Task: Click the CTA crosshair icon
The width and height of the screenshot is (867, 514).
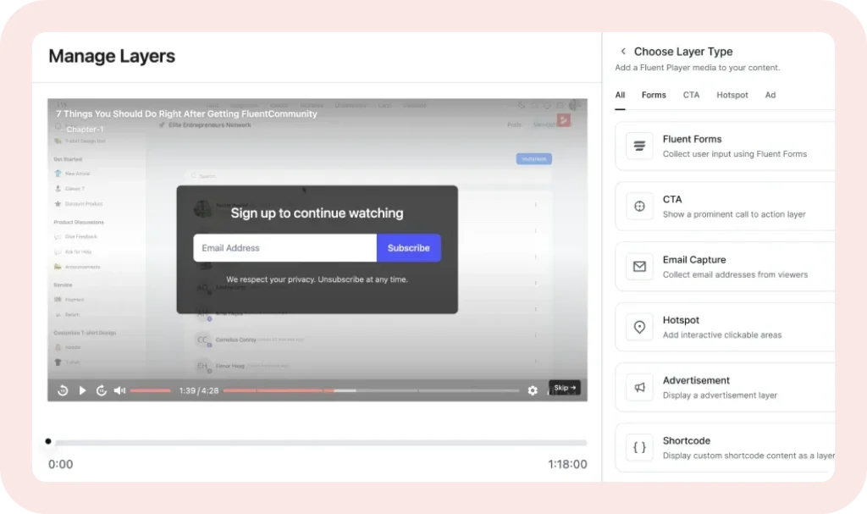Action: 639,207
